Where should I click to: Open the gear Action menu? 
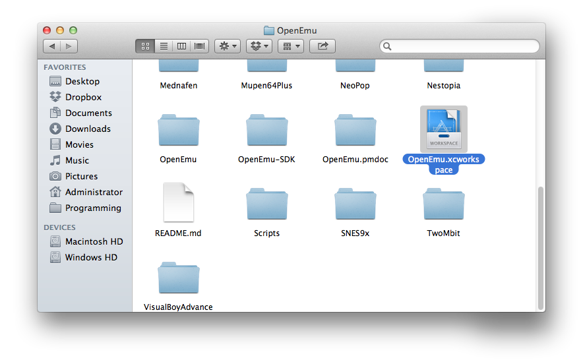[x=228, y=46]
